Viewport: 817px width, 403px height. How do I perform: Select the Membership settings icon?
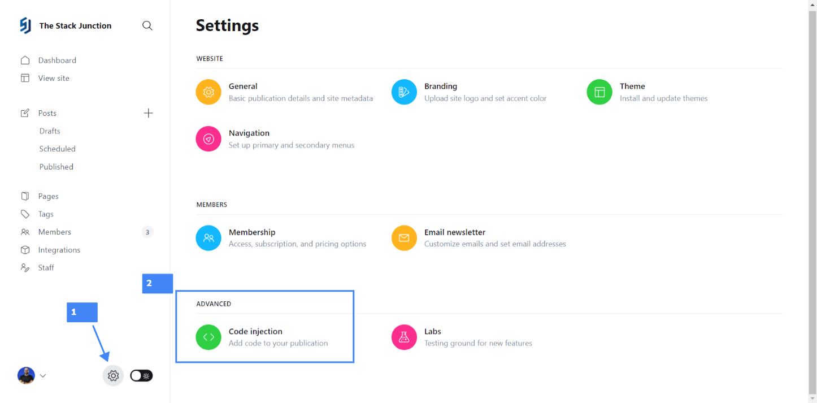pyautogui.click(x=208, y=237)
